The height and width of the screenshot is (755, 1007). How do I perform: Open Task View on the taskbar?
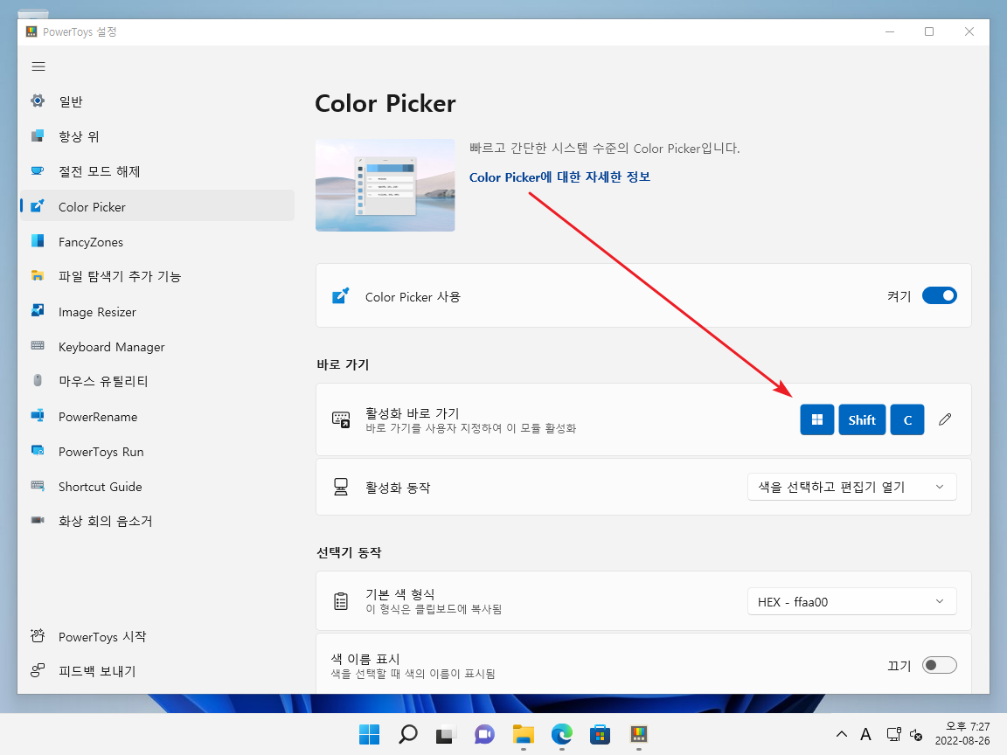pos(446,734)
